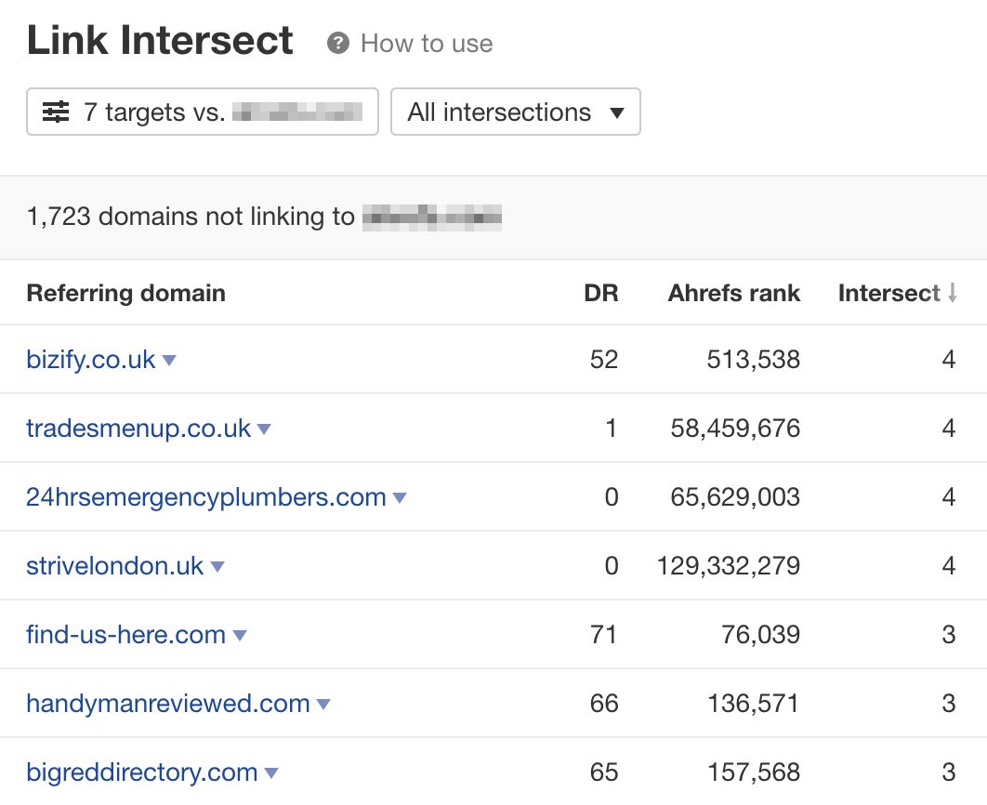Sort by Ahrefs rank column header

[x=733, y=294]
